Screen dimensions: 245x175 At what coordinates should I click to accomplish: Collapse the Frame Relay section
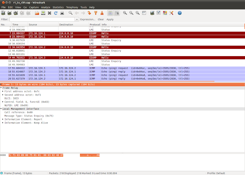[1, 88]
